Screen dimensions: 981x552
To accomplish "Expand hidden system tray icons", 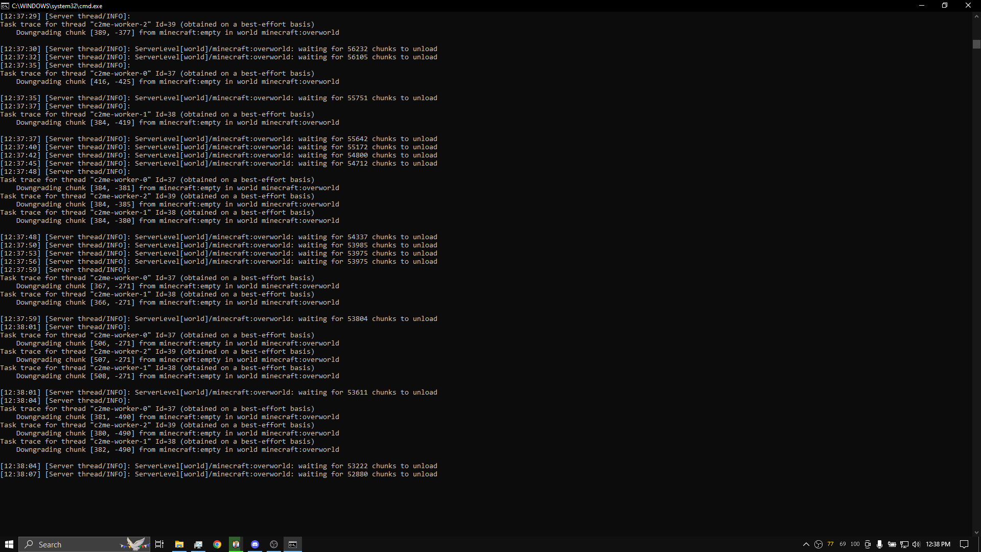I will [x=806, y=544].
